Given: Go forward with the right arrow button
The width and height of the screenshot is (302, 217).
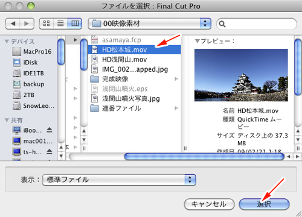Looking at the screenshot, I should click(27, 24).
